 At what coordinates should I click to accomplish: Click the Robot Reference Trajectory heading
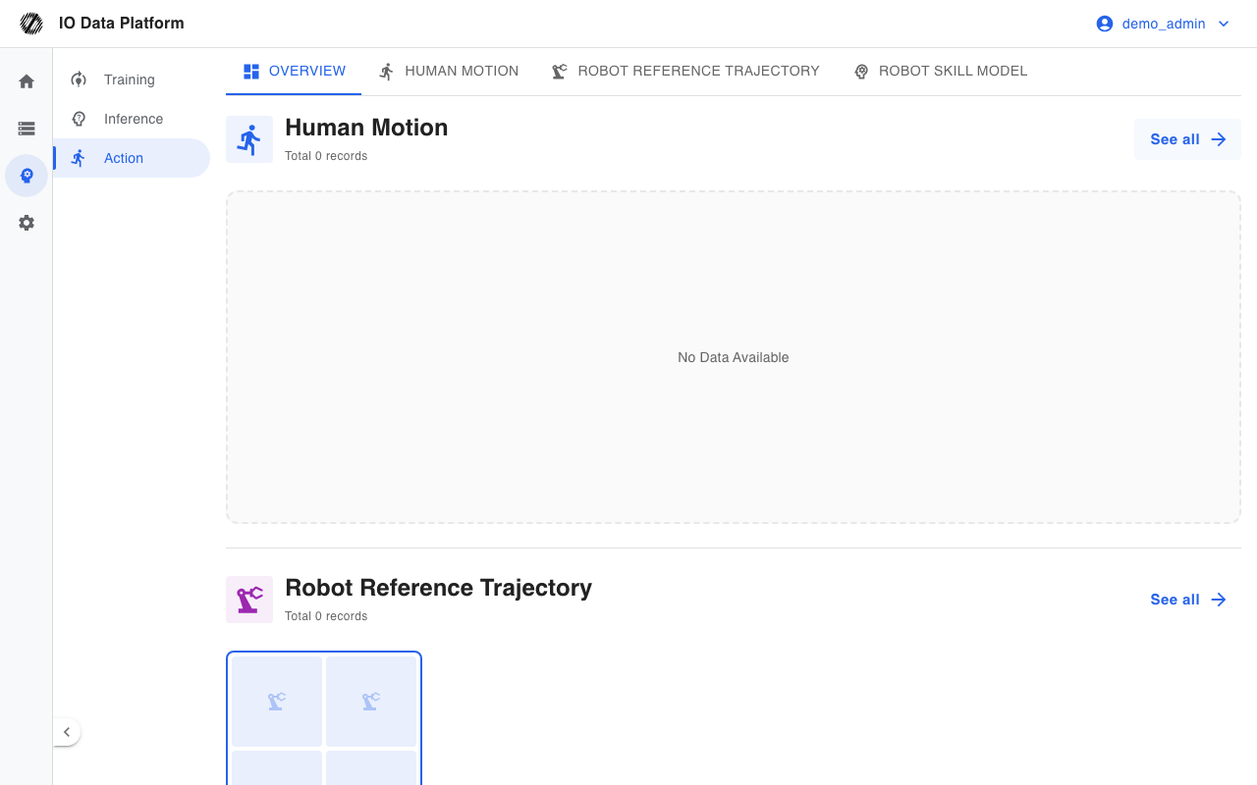[438, 588]
